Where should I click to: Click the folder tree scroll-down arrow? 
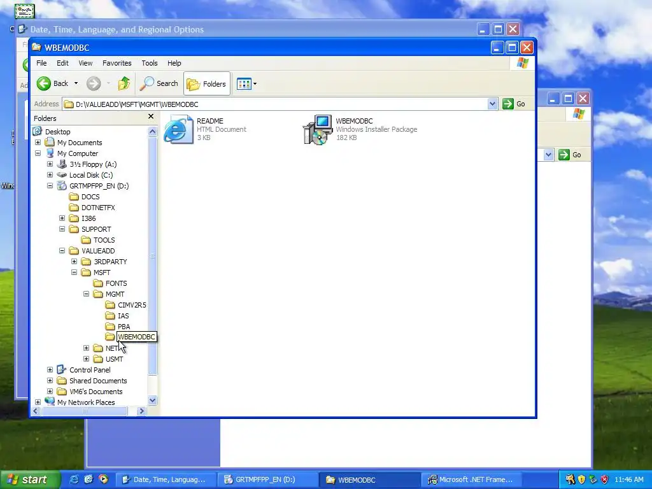(153, 400)
